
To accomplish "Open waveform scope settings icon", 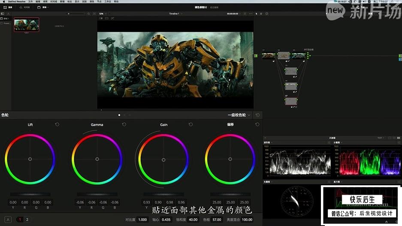I will click(x=329, y=142).
